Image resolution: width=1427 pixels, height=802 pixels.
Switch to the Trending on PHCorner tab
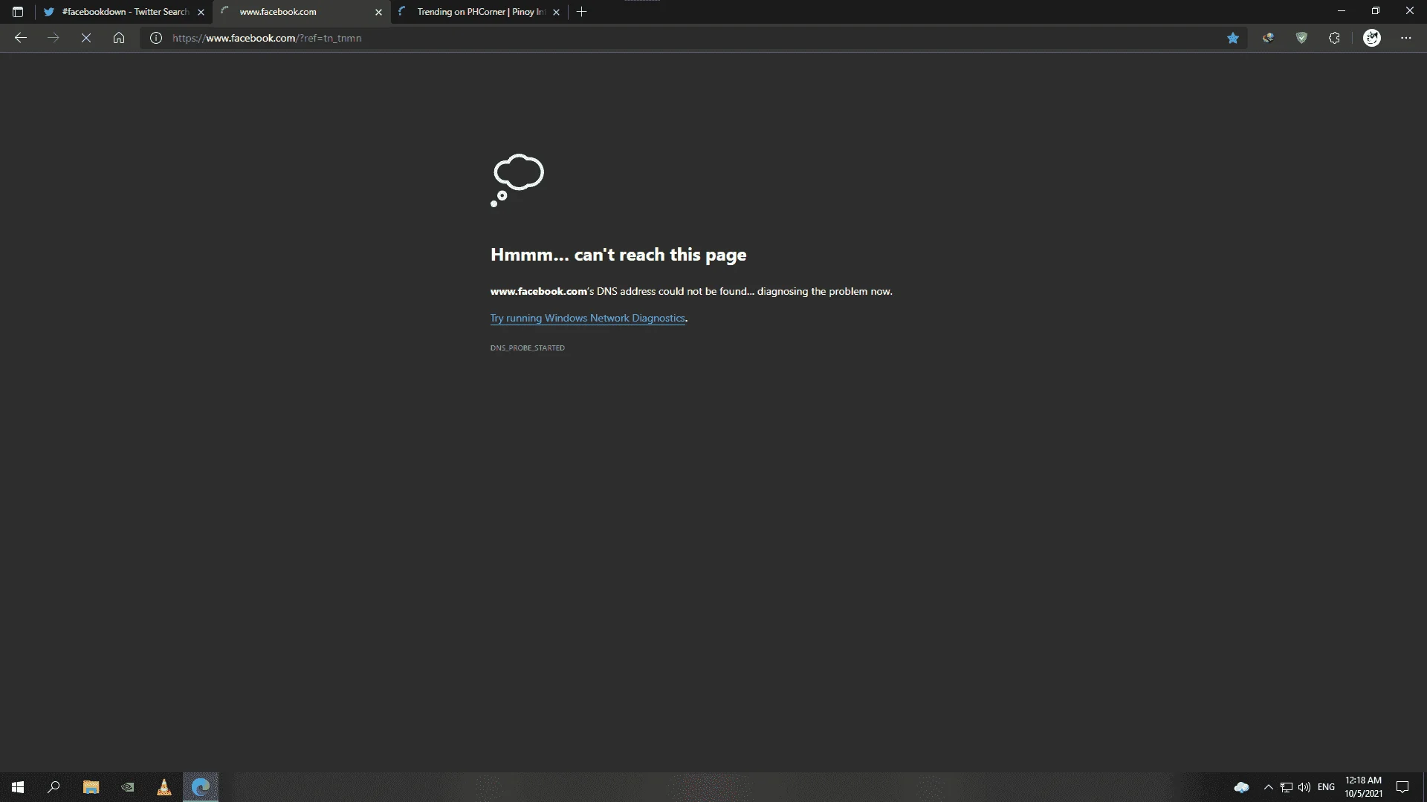479,12
